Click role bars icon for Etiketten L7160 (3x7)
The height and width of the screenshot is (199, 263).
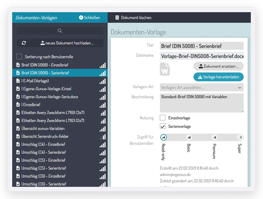pos(103,113)
